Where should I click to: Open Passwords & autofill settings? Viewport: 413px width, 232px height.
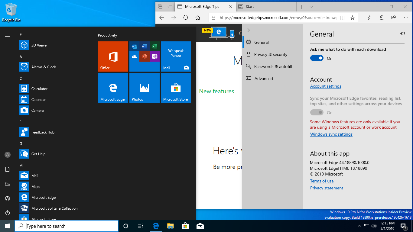273,66
